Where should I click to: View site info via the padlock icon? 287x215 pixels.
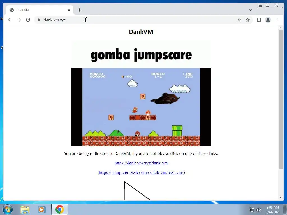(39, 20)
